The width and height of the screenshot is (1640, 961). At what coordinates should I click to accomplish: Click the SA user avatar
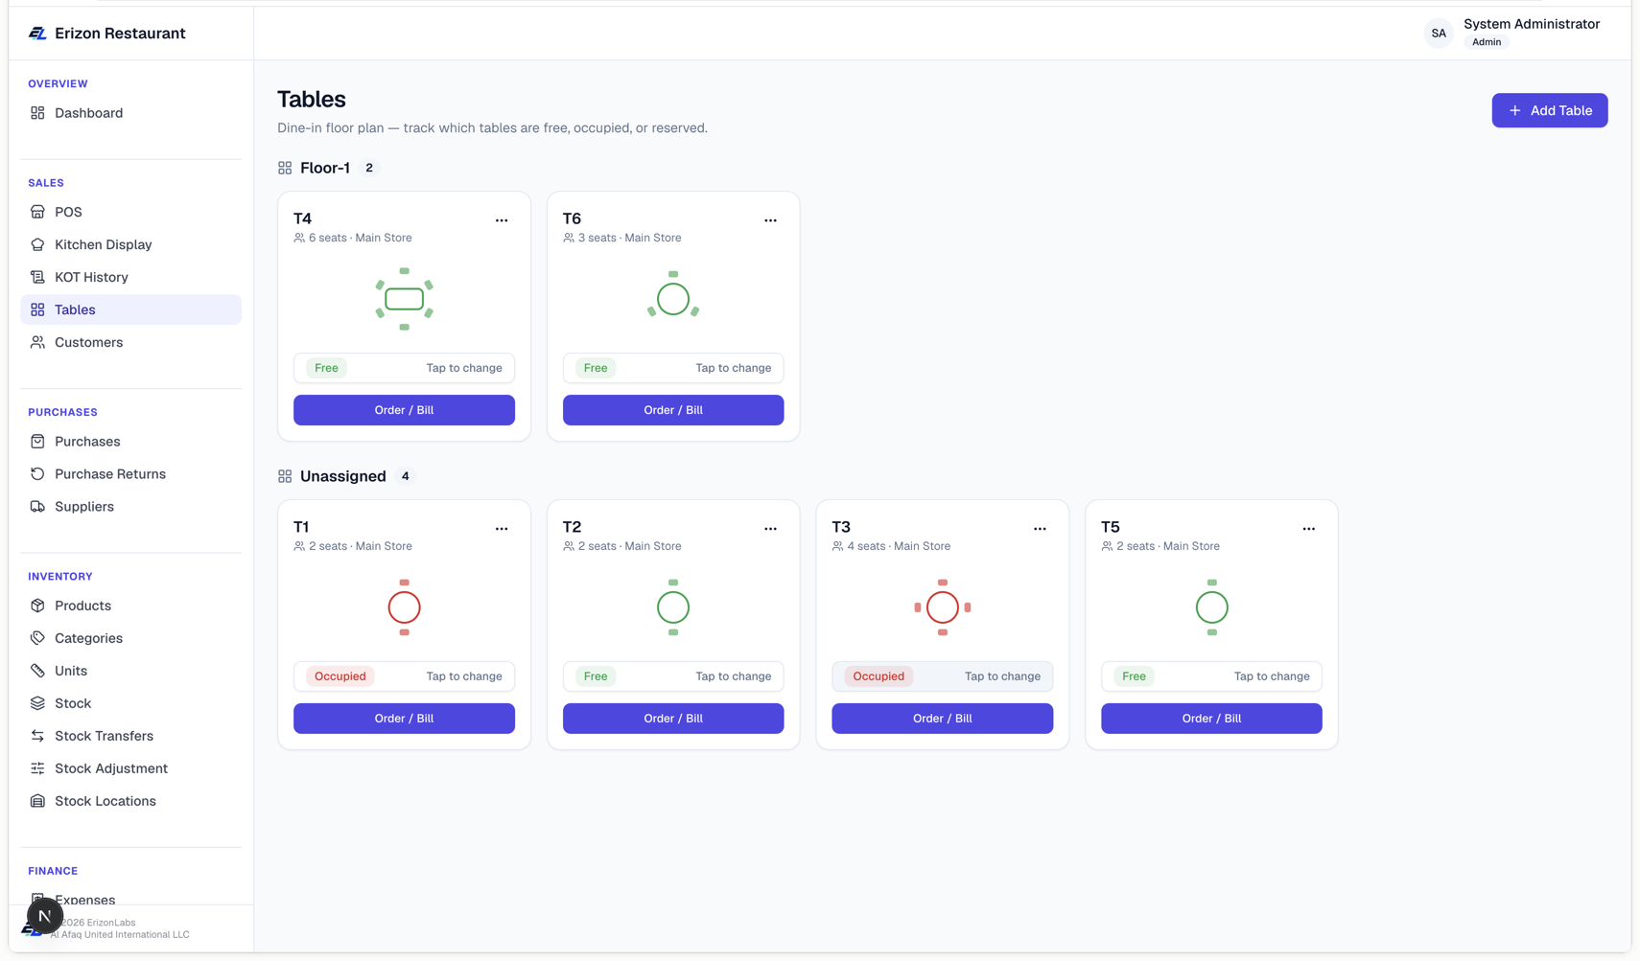coord(1438,34)
